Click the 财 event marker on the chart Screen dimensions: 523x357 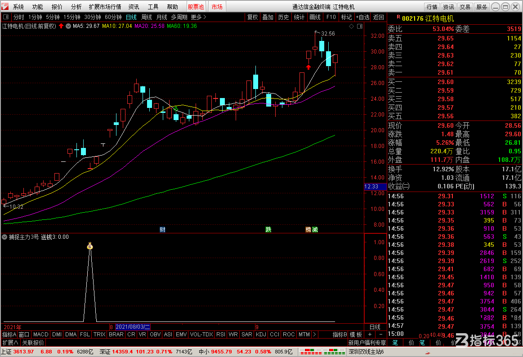click(x=162, y=230)
